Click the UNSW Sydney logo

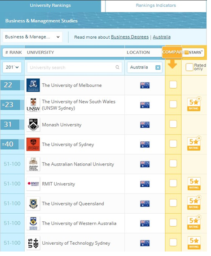[33, 105]
